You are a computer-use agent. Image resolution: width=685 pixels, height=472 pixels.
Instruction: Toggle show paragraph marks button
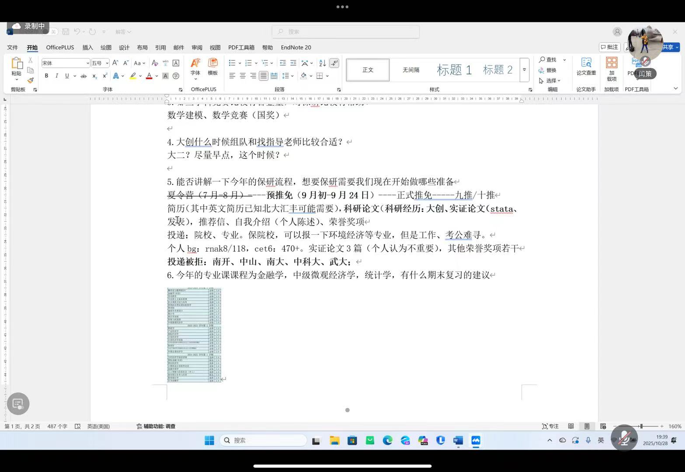tap(334, 63)
